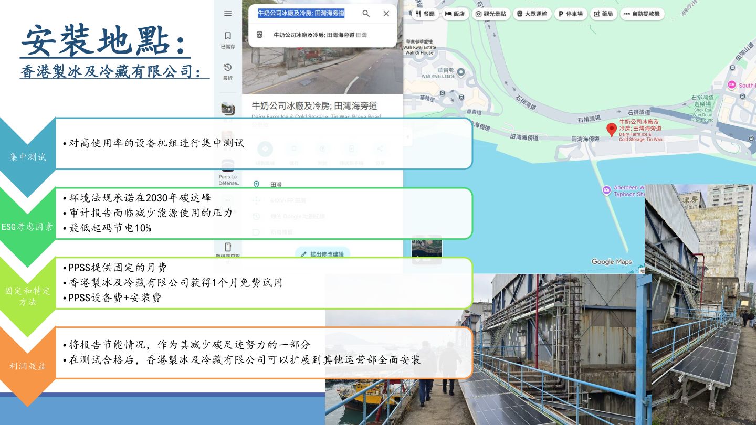Select the 大眾運輸 transit filter chip
This screenshot has width=756, height=425.
click(532, 14)
